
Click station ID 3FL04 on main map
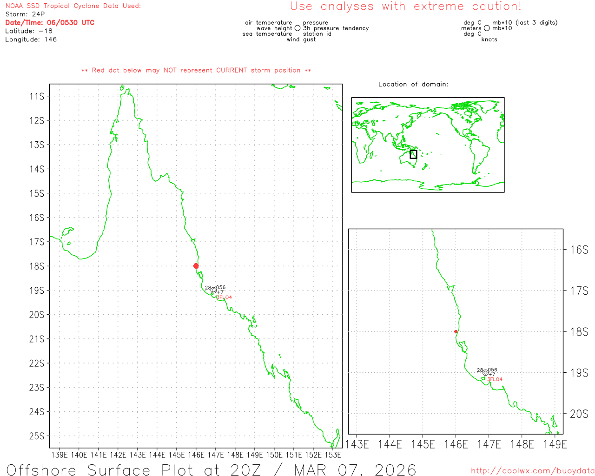[x=225, y=297]
